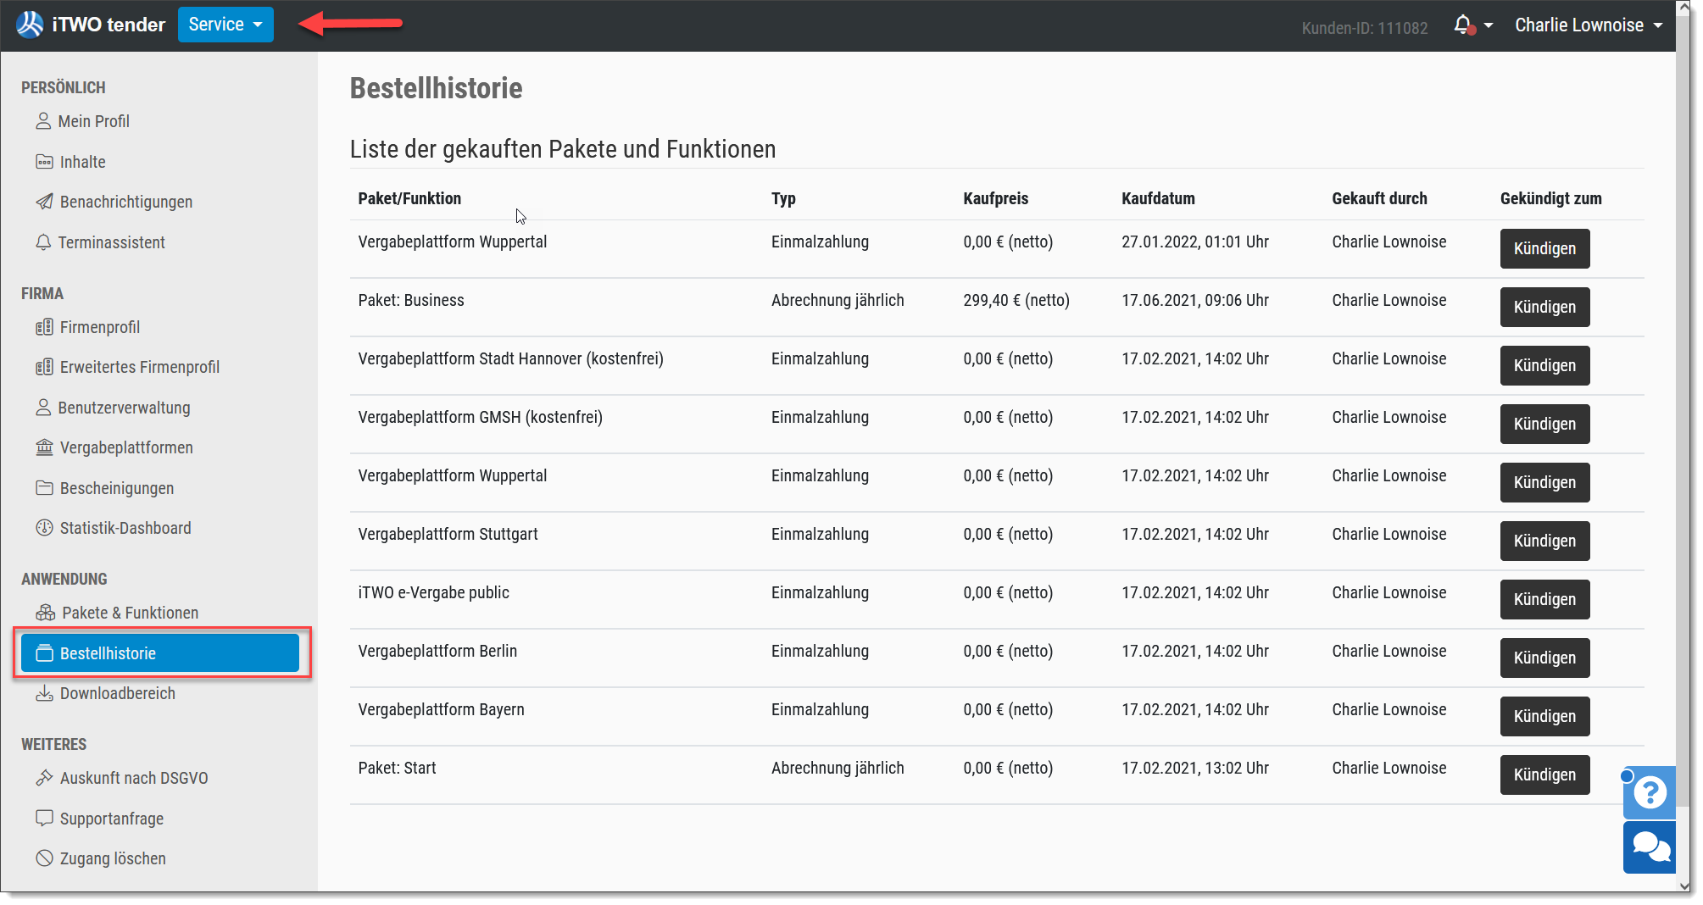Click the 27.01.2022, 01:01 Uhr date cell

(x=1195, y=242)
